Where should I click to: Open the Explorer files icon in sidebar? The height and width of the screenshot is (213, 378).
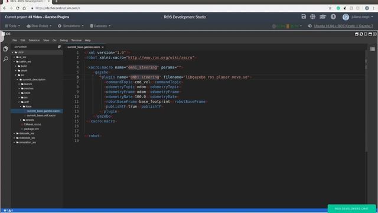click(x=6, y=49)
